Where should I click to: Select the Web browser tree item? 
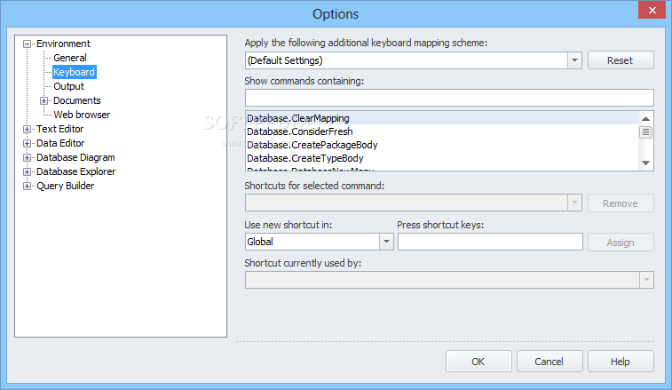(82, 115)
